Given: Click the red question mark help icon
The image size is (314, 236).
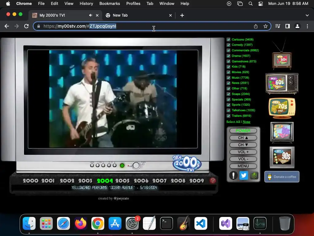Looking at the screenshot, I should pyautogui.click(x=213, y=180).
